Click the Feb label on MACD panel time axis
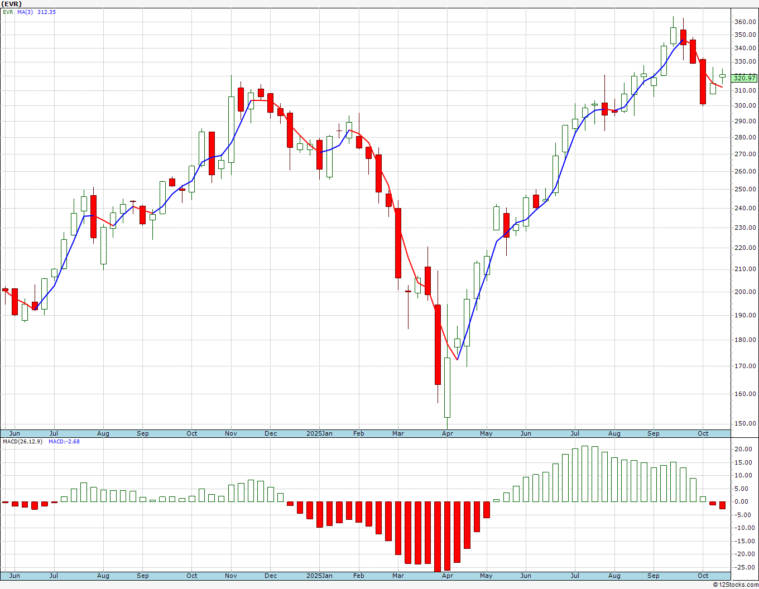The width and height of the screenshot is (759, 589). (x=359, y=576)
